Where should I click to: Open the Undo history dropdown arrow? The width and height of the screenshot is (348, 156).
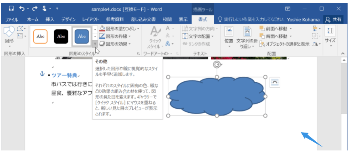[x=28, y=9]
